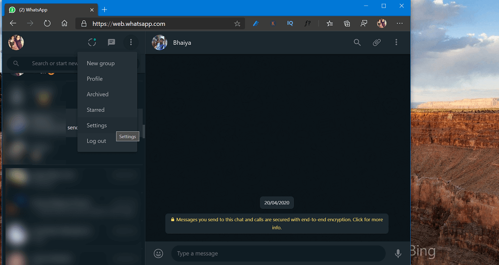
Task: Open Bhaiya's profile picture in chat header
Action: point(160,42)
